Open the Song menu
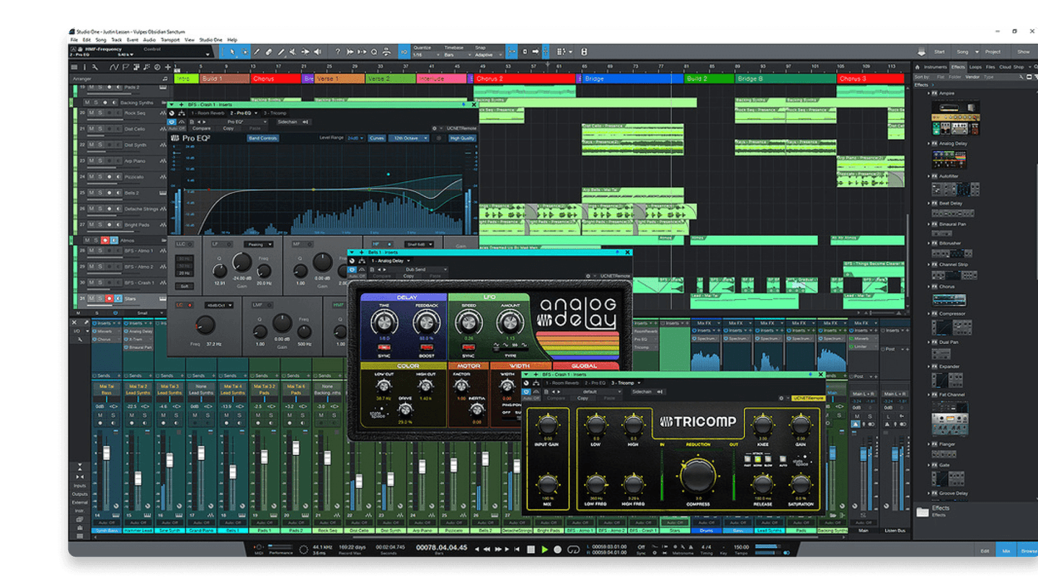This screenshot has width=1038, height=584. [x=100, y=40]
